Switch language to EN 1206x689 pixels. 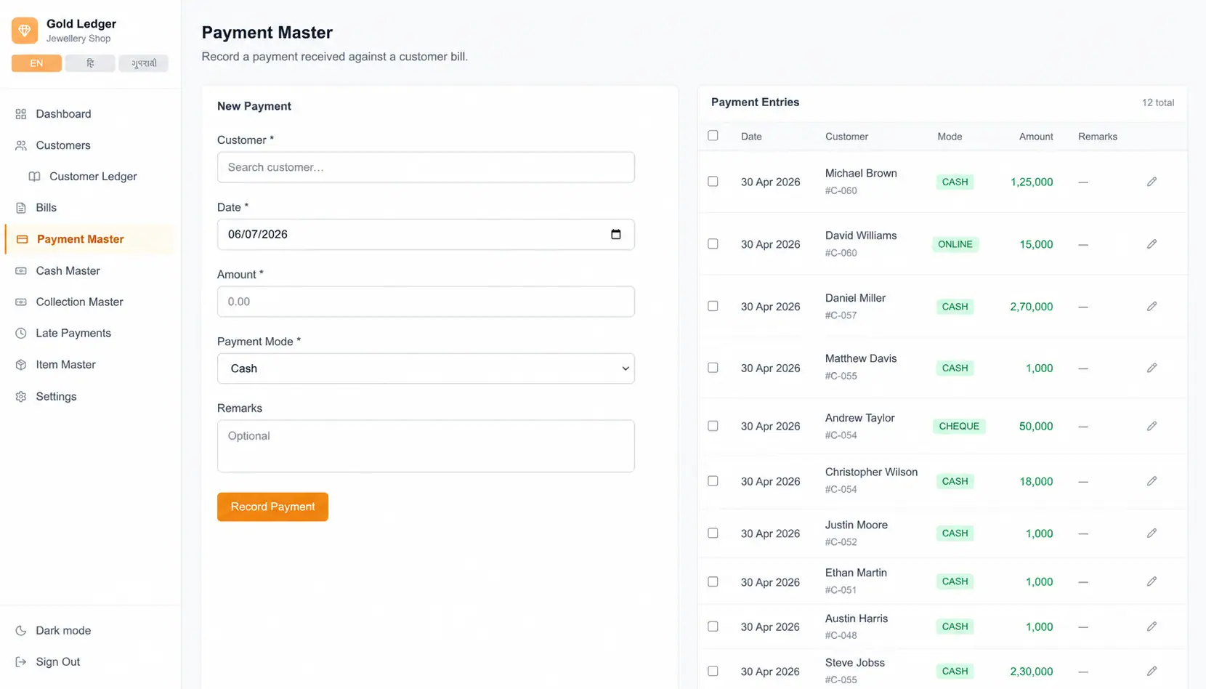(36, 63)
